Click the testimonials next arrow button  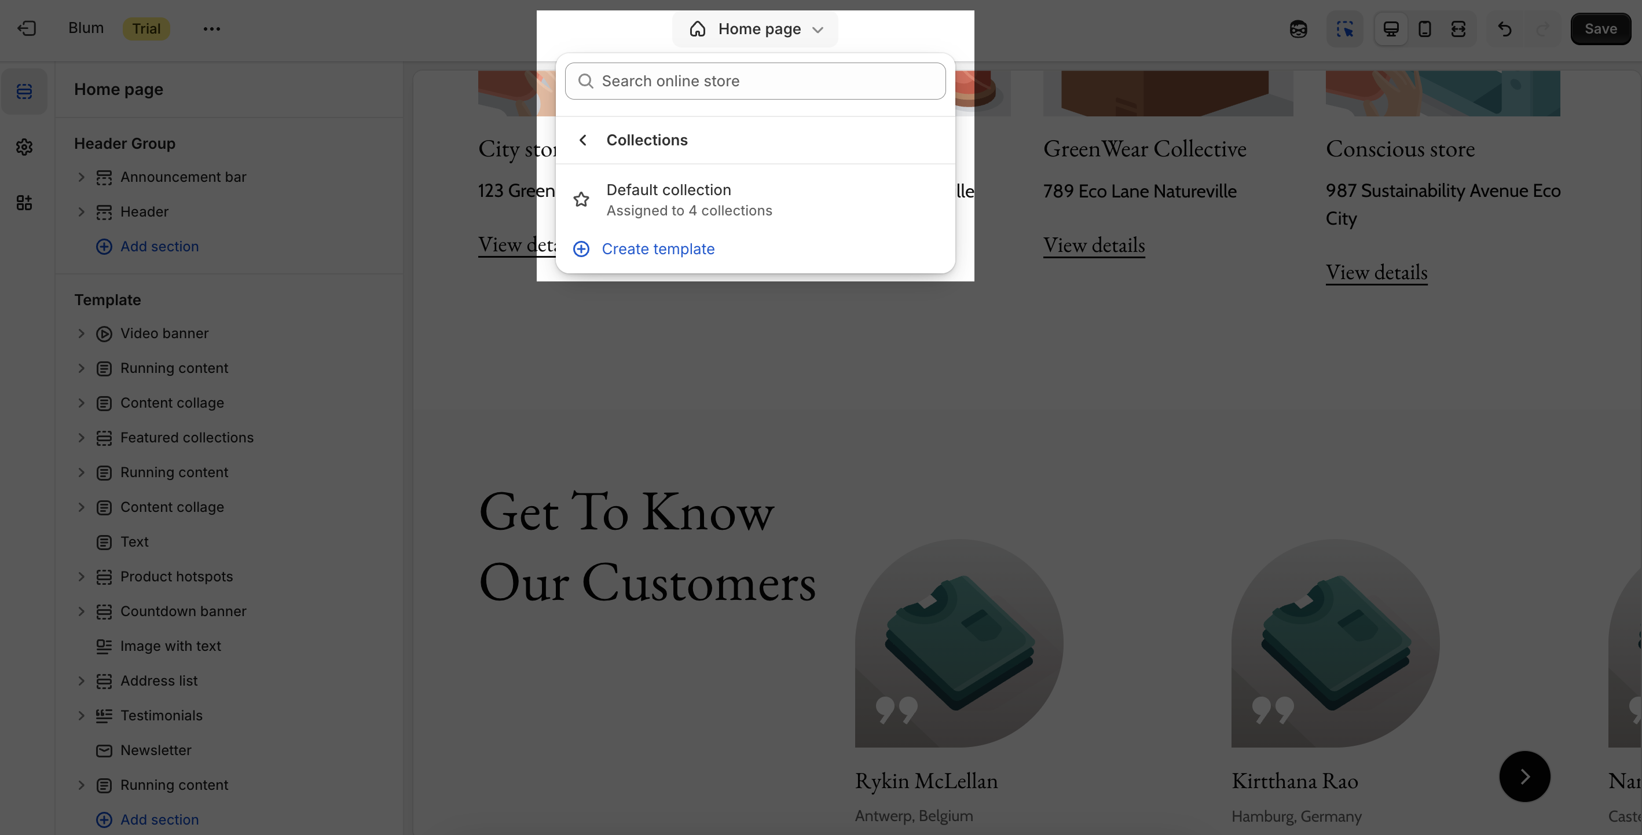point(1524,777)
